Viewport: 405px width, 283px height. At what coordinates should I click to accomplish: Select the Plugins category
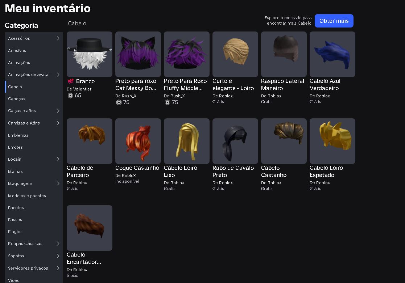click(x=34, y=232)
